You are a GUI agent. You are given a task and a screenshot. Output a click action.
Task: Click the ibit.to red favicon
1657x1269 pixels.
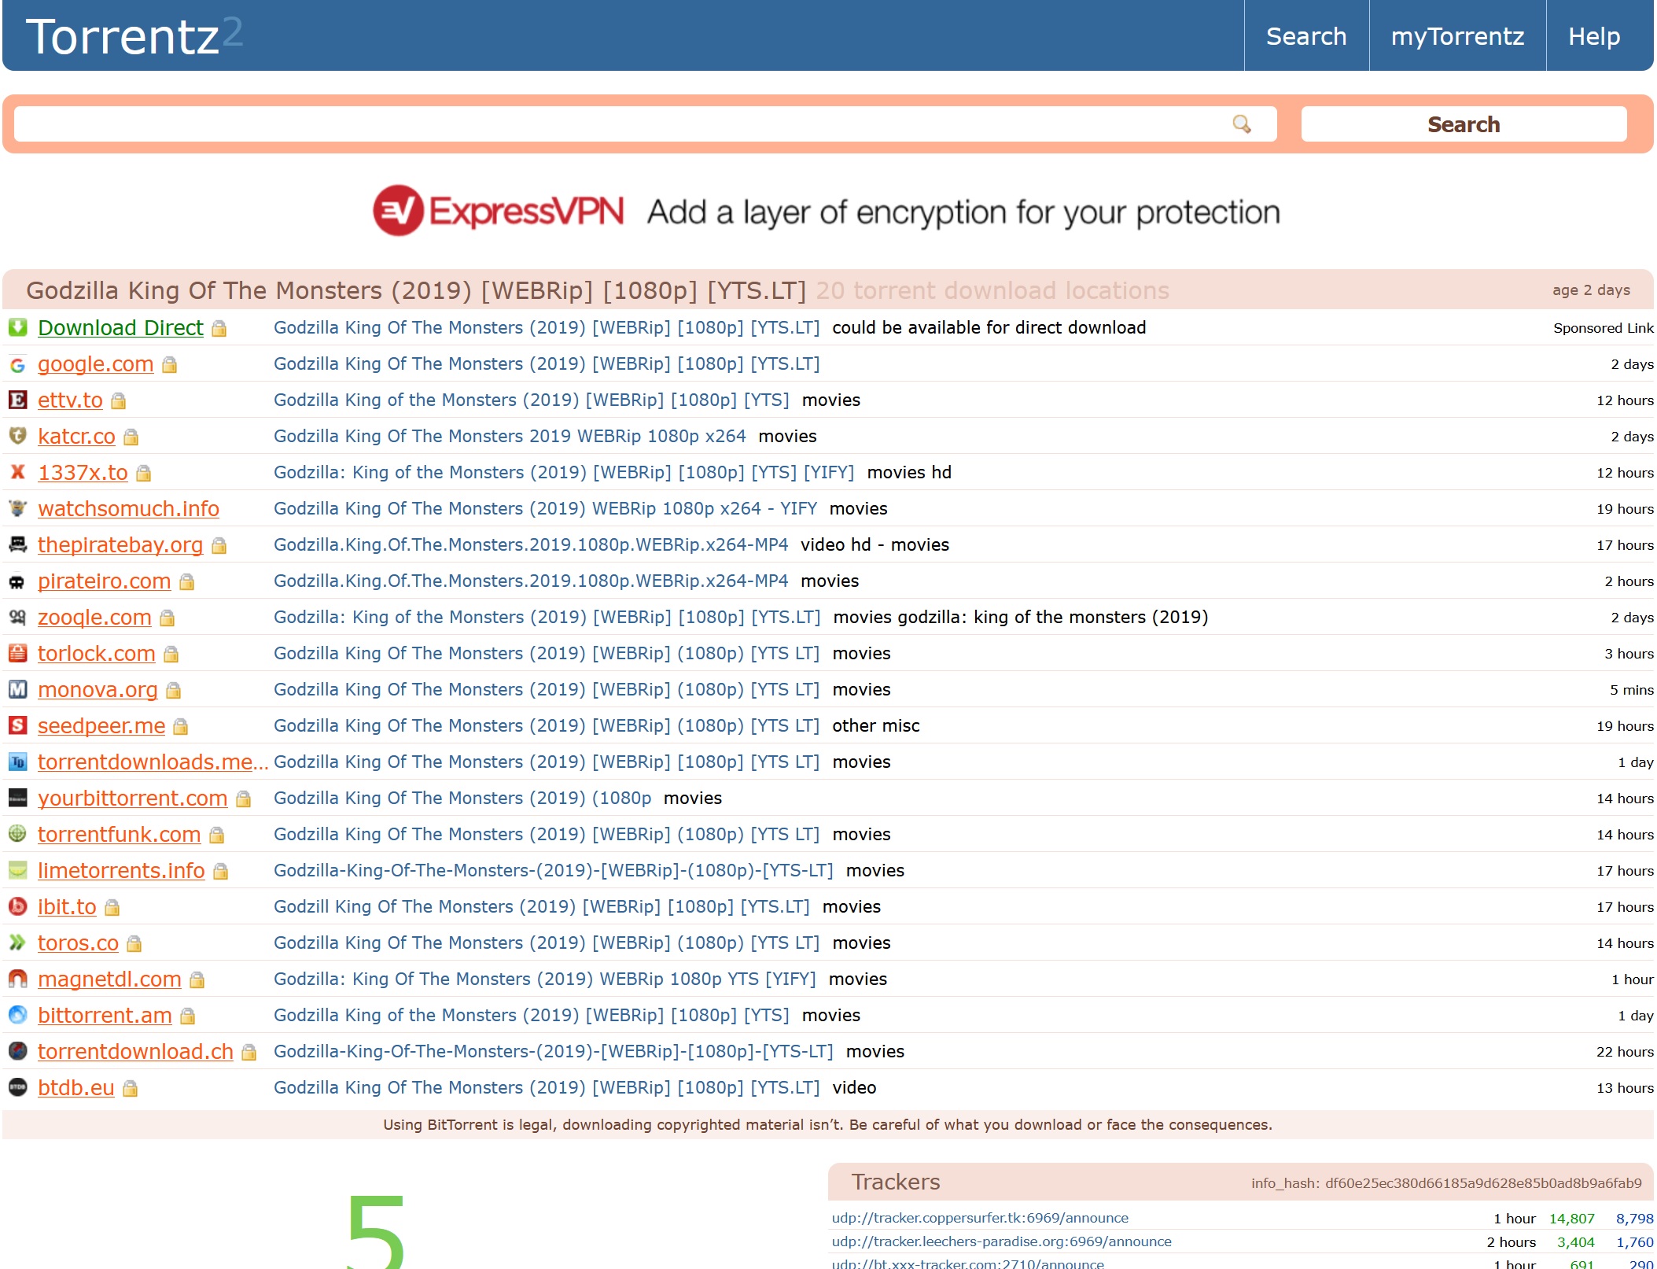pos(17,906)
